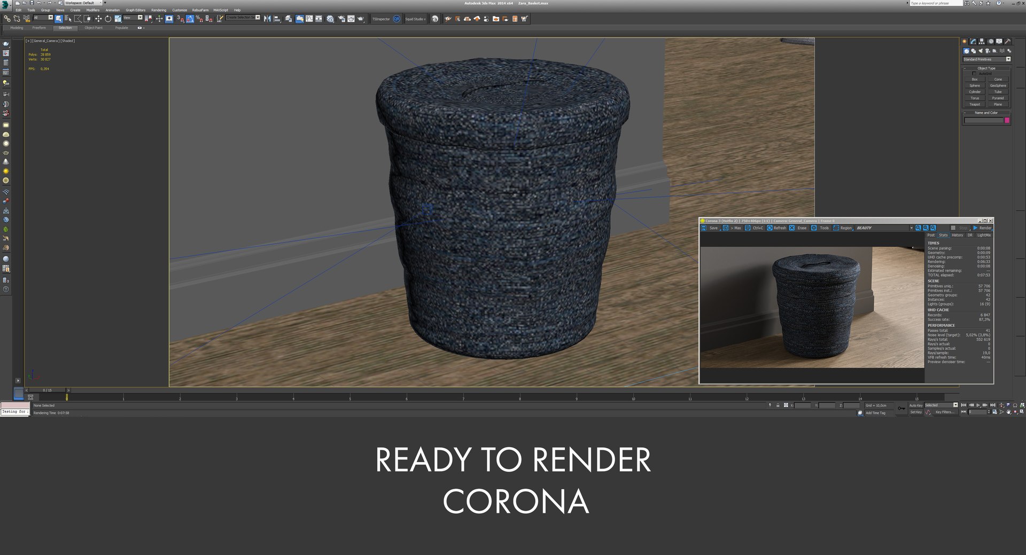This screenshot has width=1026, height=555.
Task: Click the Render button in Corona VFB
Action: point(983,228)
